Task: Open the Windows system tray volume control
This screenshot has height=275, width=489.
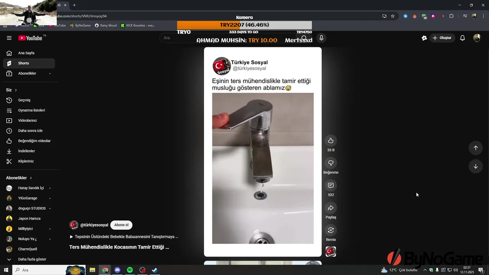Action: click(x=455, y=270)
